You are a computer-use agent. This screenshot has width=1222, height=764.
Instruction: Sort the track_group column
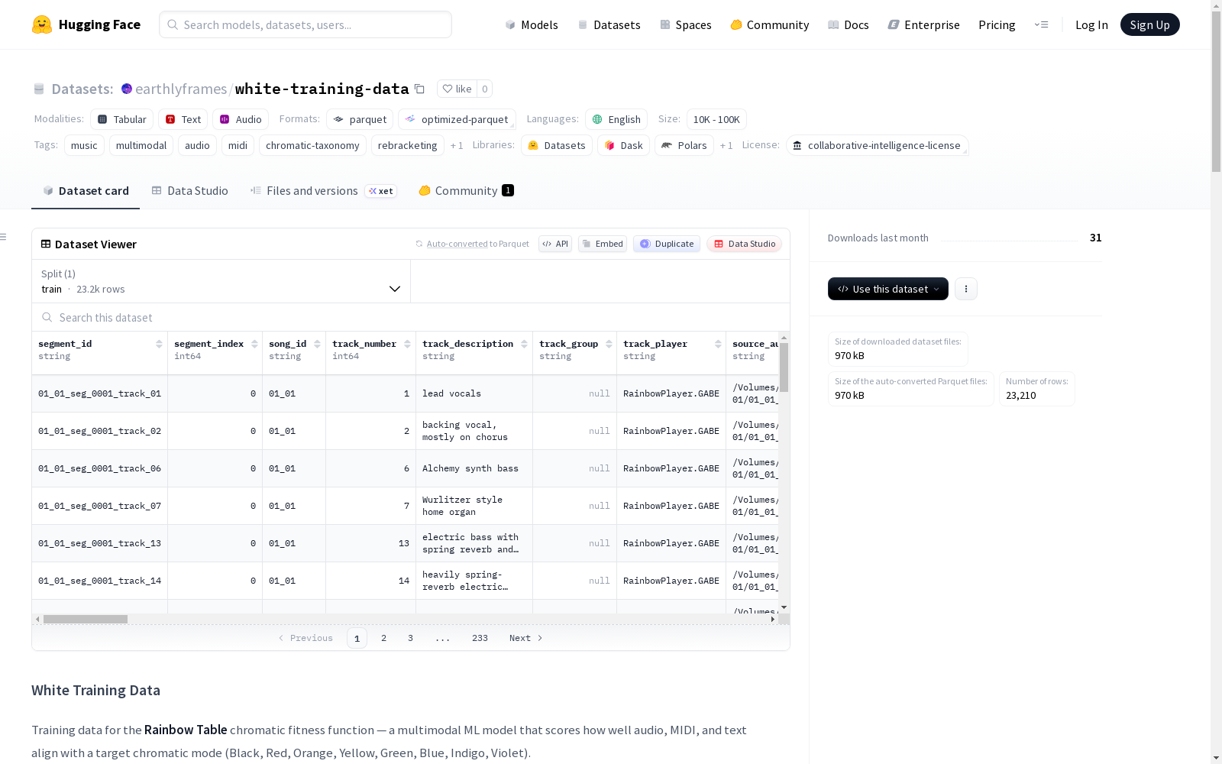tap(609, 344)
